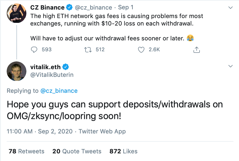Click the verified badge beside vitalik.eth

66,67
